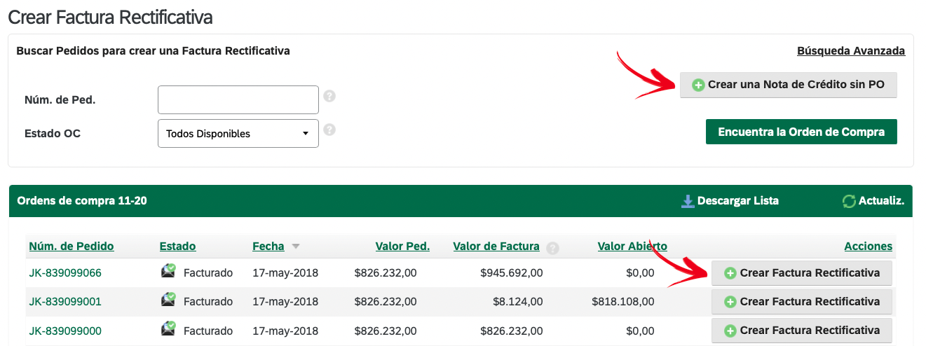The width and height of the screenshot is (926, 346).
Task: Click Facturado envelope icon for JK-839099001
Action: 168,300
